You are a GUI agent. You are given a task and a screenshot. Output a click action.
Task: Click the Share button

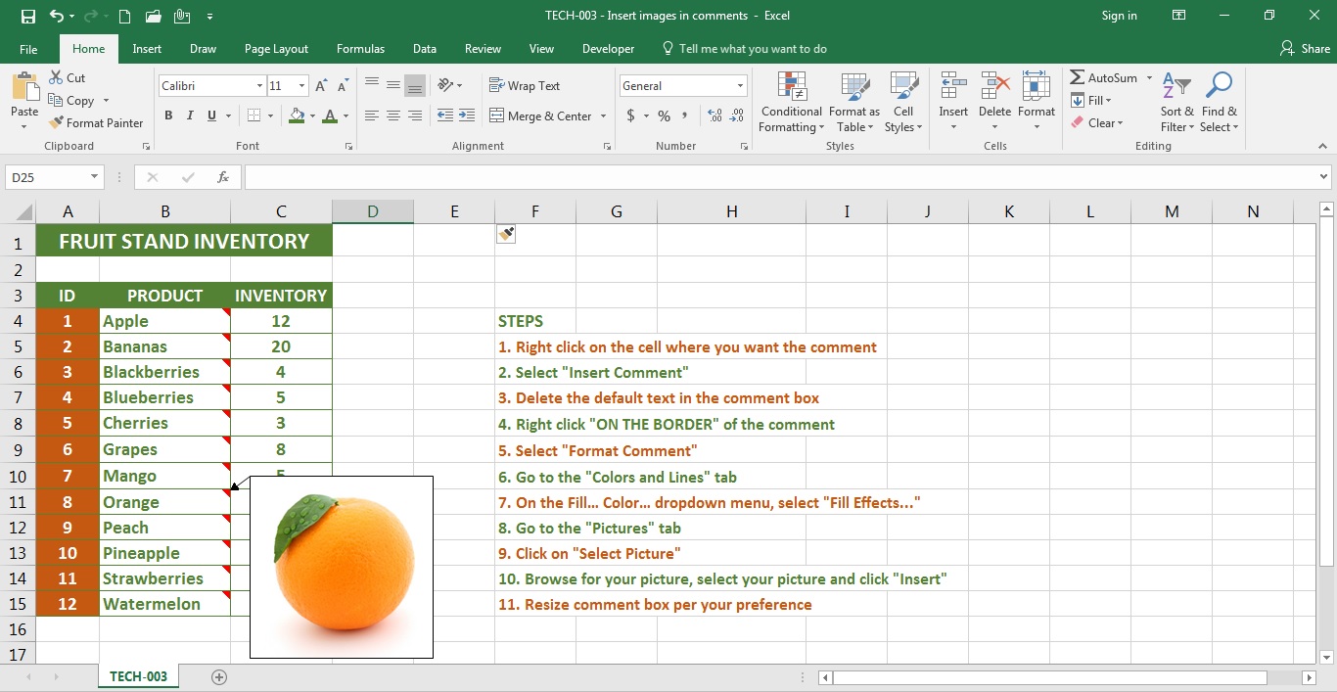pos(1306,49)
